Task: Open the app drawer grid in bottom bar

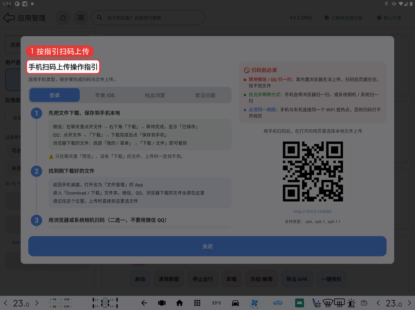Action: (197, 303)
